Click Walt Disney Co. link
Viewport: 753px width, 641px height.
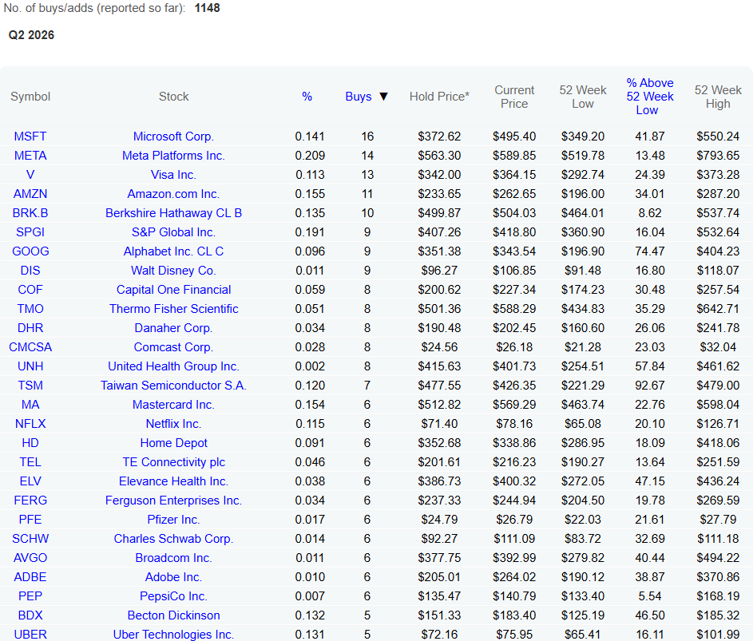coord(173,271)
